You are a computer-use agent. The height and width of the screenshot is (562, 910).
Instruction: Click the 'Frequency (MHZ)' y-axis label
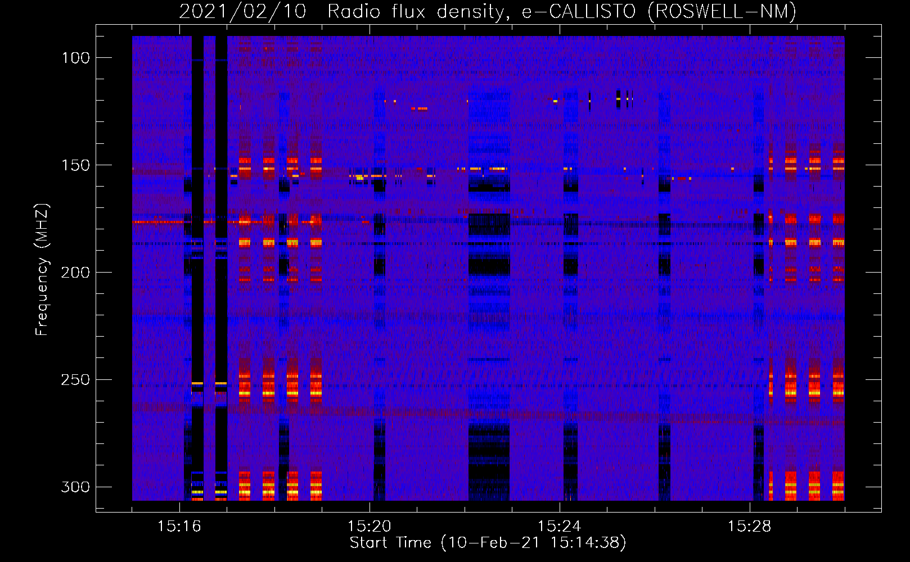coord(42,270)
